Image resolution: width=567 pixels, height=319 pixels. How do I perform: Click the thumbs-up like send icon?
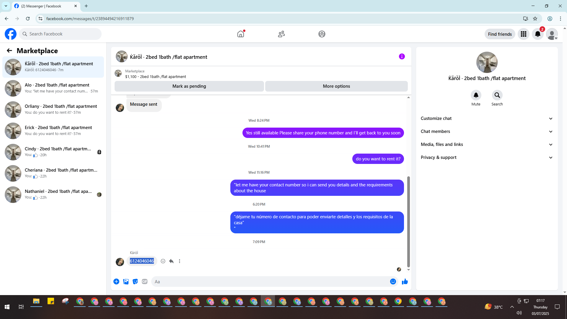pyautogui.click(x=405, y=281)
